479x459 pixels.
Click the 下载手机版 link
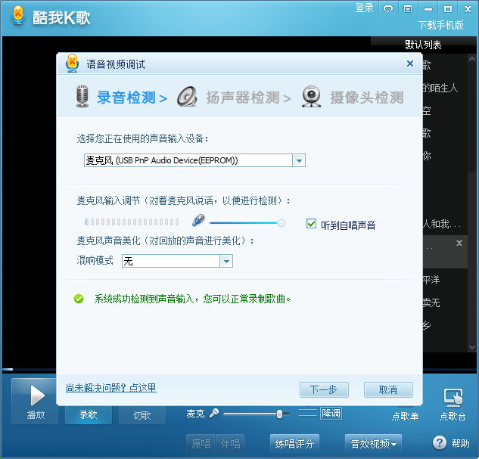tap(441, 25)
